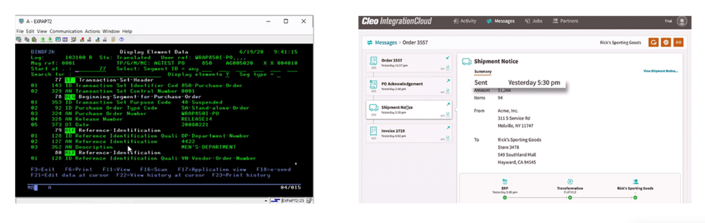Screen dimensions: 705x223
Task: Click the paste clipboard icon in EXPAP72 toolbar
Action: click(x=34, y=39)
